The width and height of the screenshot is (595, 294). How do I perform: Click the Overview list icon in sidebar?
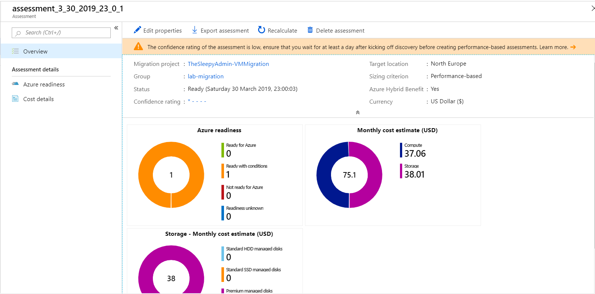click(x=15, y=51)
